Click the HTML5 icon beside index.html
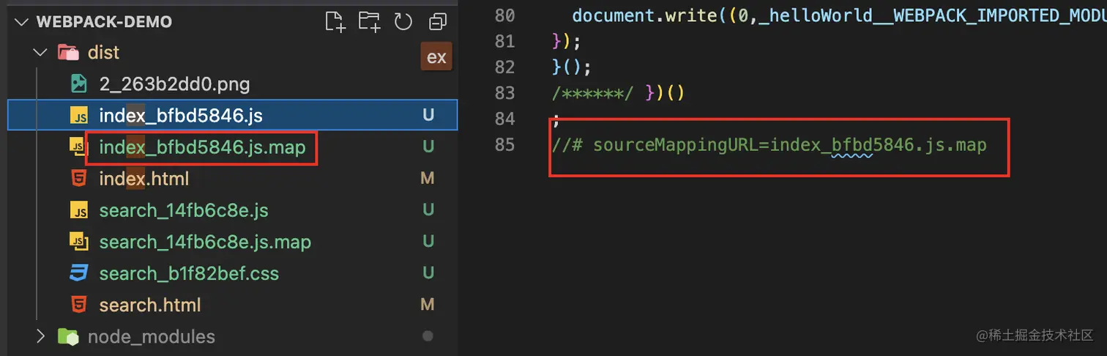The height and width of the screenshot is (356, 1107). [x=78, y=178]
